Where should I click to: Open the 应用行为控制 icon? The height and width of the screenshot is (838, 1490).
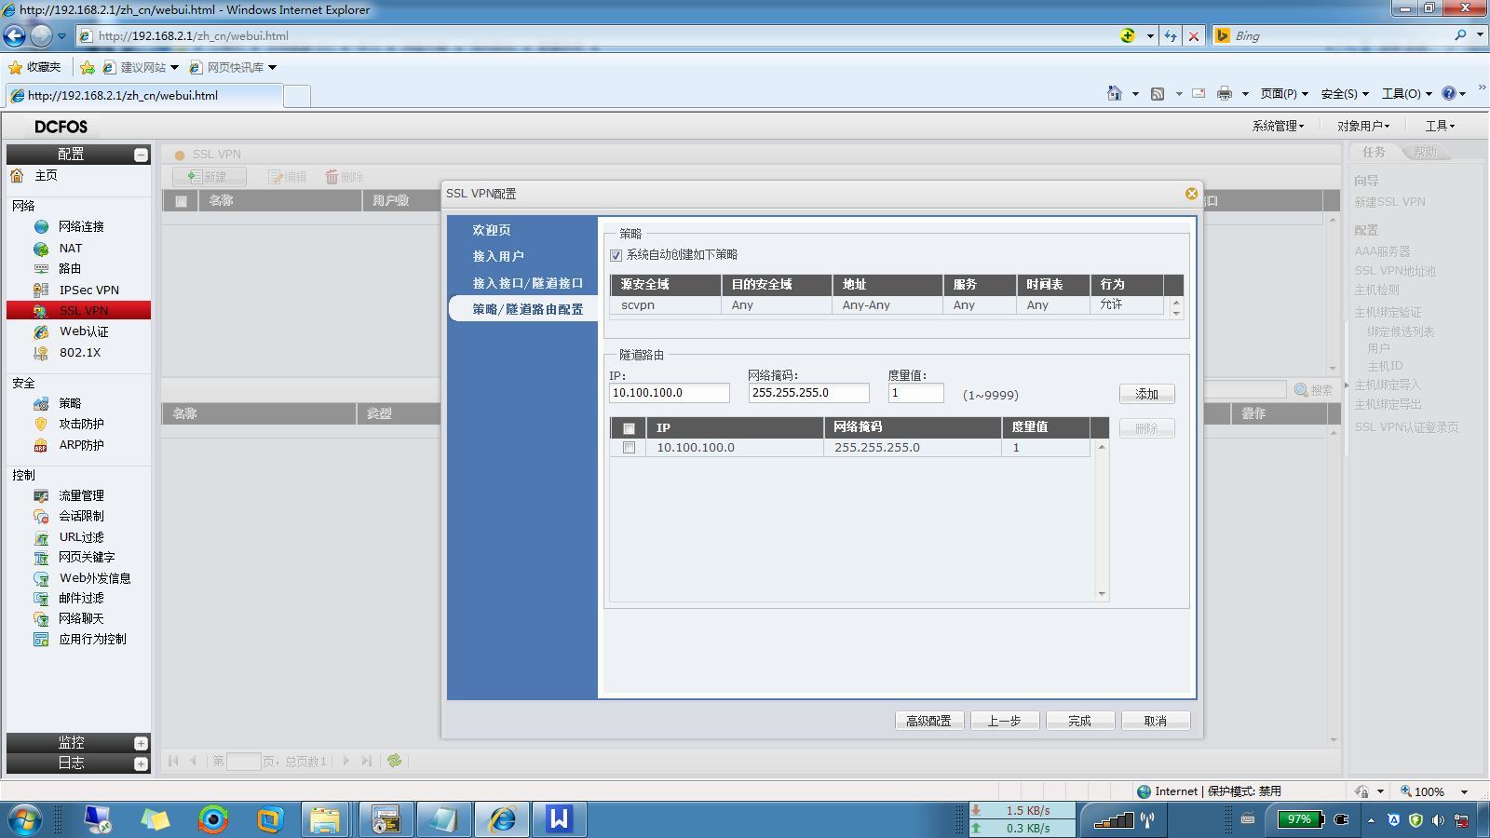click(41, 639)
